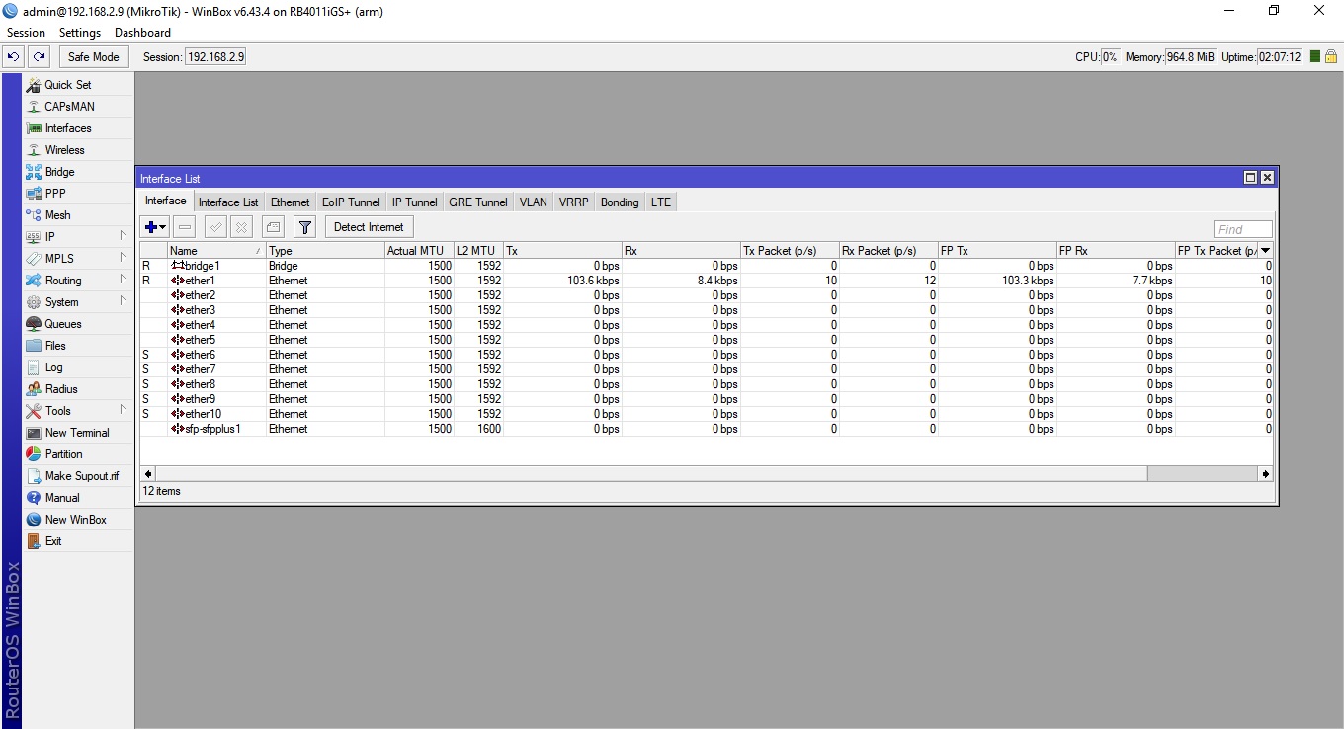1344x729 pixels.
Task: Open the Session menu
Action: pyautogui.click(x=26, y=33)
